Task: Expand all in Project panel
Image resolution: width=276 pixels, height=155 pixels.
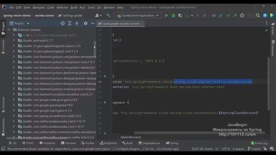Action: coord(70,23)
